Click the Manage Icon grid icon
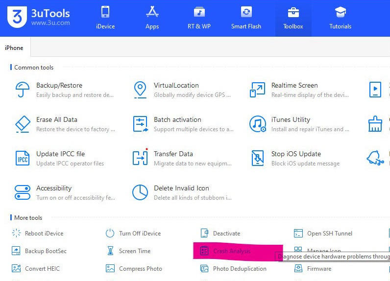 (x=298, y=249)
